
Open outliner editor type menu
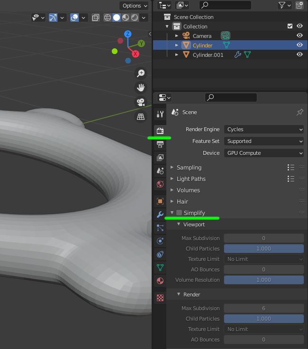(x=164, y=5)
